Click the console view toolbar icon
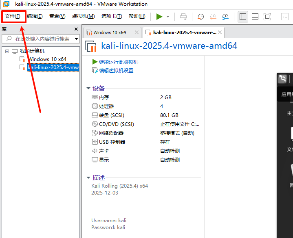 point(285,17)
